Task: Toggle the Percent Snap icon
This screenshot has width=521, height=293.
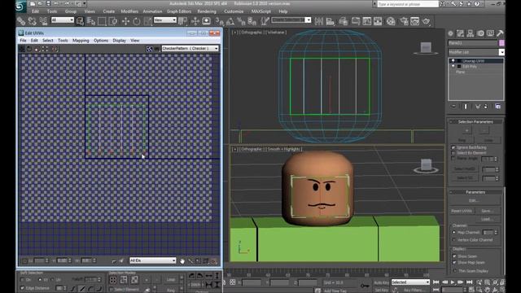Action: pos(241,21)
